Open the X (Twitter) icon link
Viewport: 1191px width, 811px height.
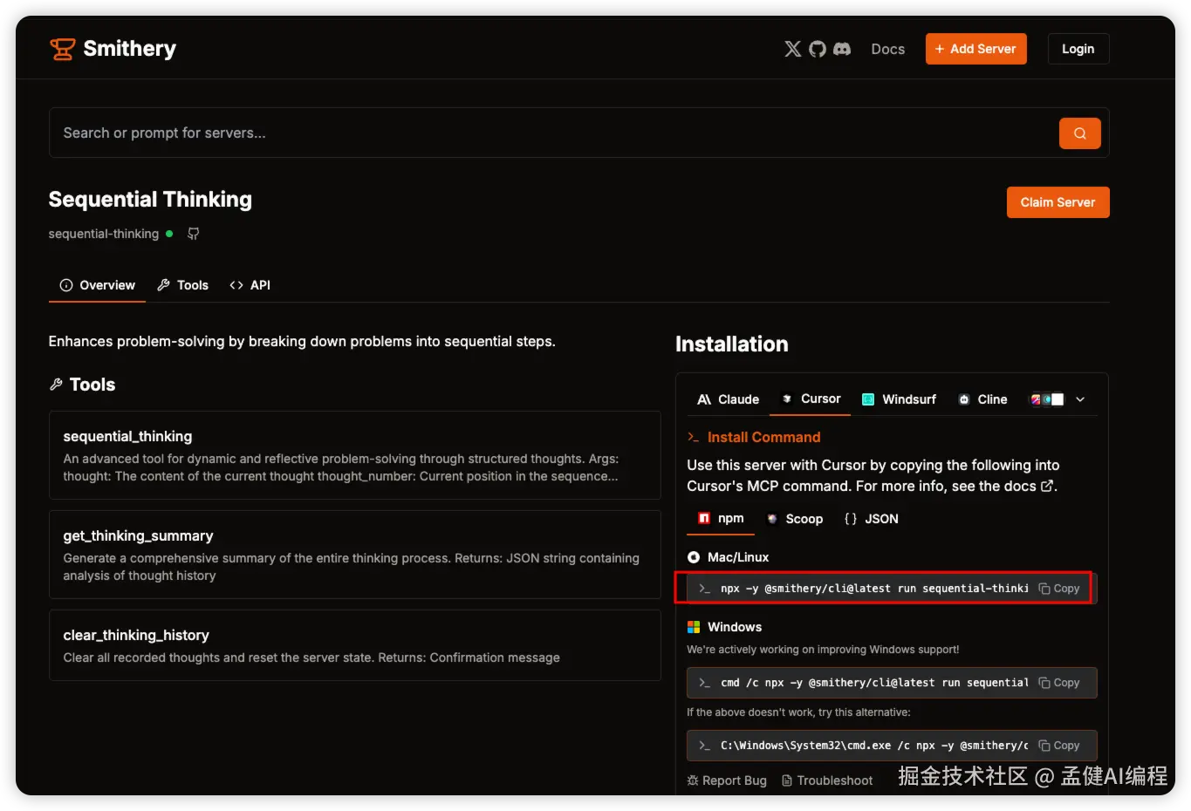(792, 49)
